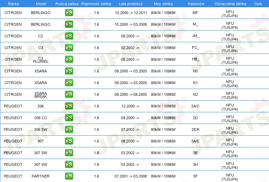Image resolution: width=269 pixels, height=182 pixels.
Task: Click the HB_ body code cell
Action: pos(195,59)
